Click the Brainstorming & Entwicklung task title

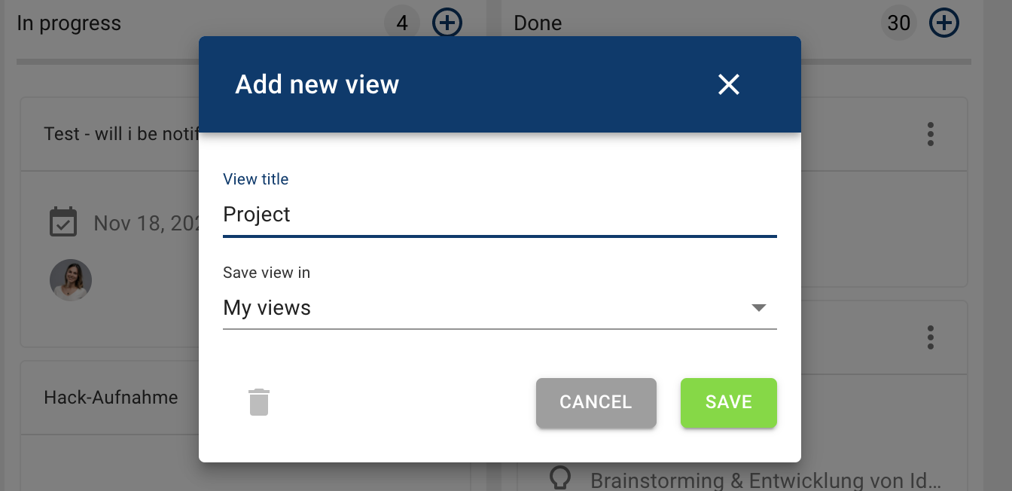[x=767, y=480]
